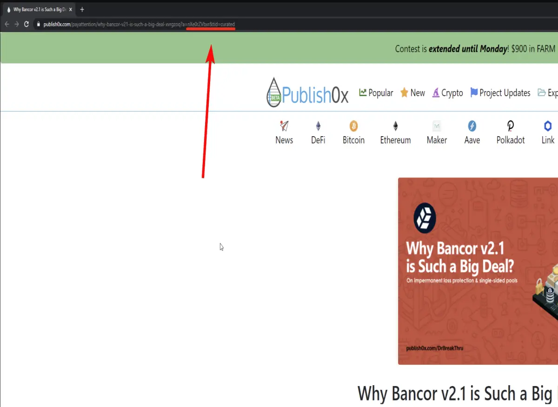This screenshot has height=407, width=558.
Task: Open the Maker category link
Action: [x=437, y=140]
